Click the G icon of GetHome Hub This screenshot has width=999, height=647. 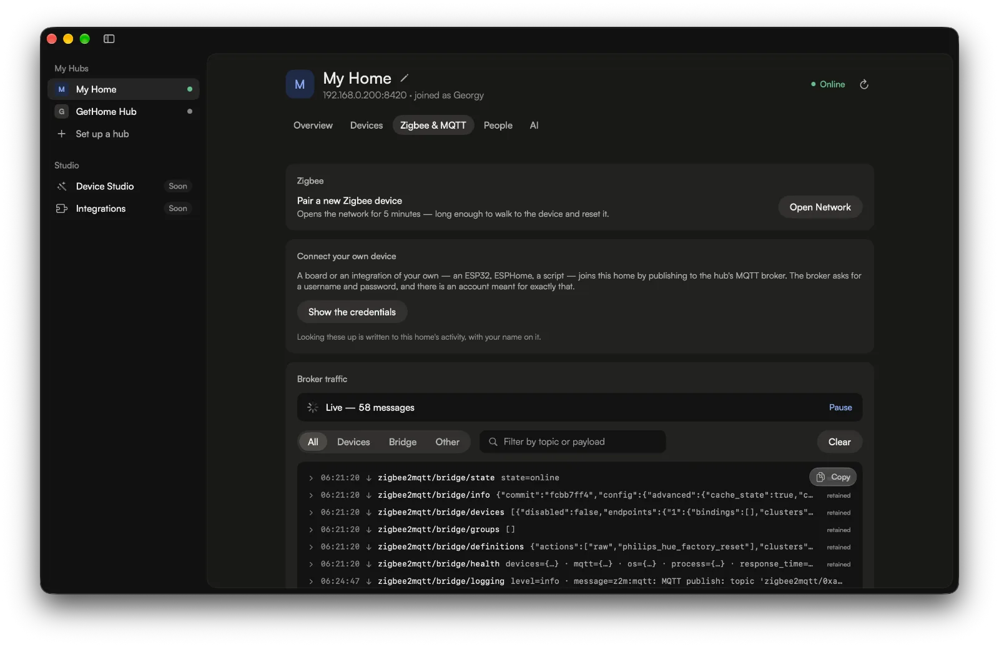click(62, 112)
